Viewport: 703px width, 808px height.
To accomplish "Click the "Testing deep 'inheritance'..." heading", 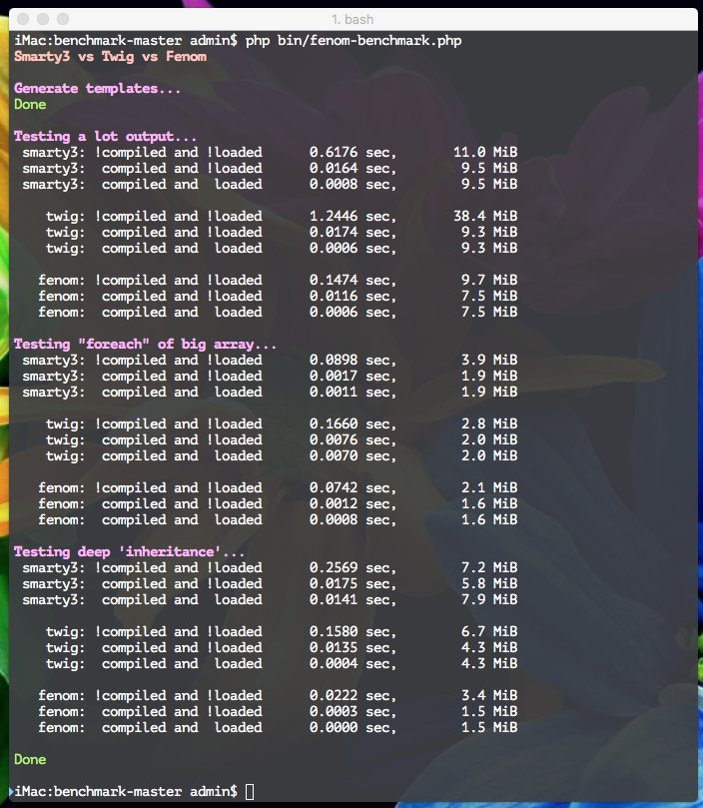I will coord(129,552).
